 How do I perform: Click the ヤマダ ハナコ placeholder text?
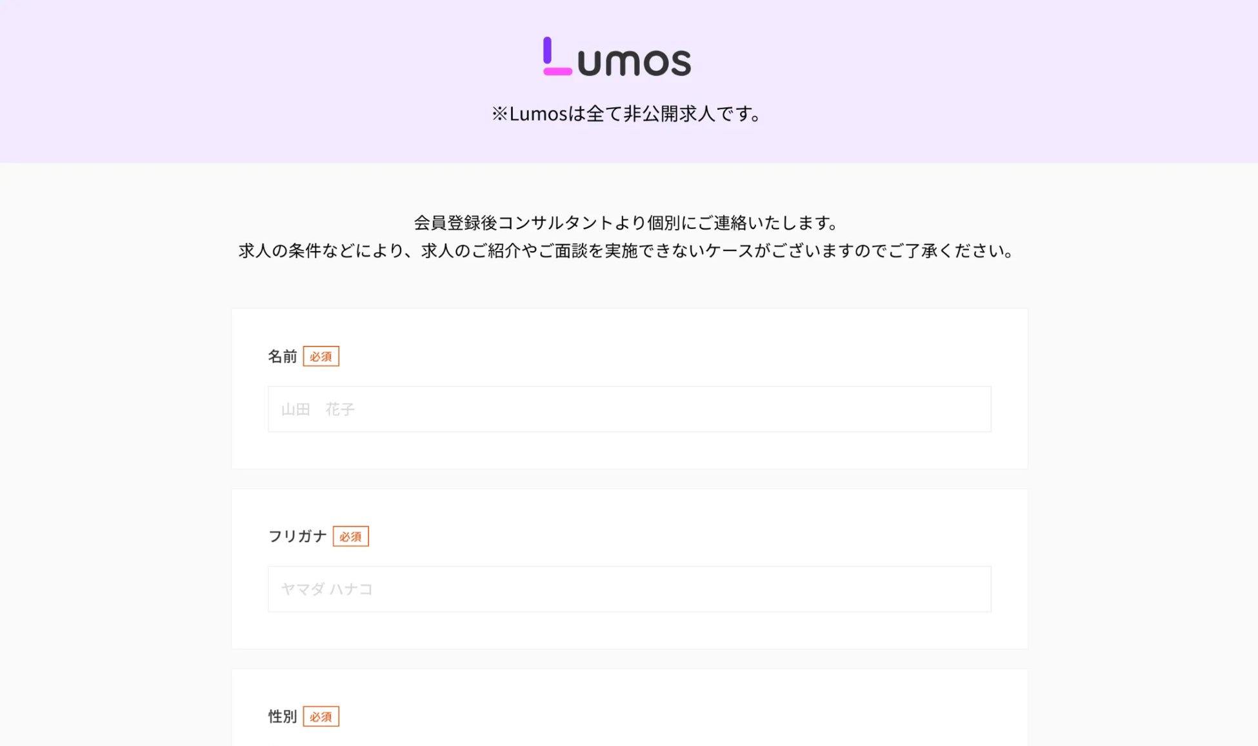[326, 589]
